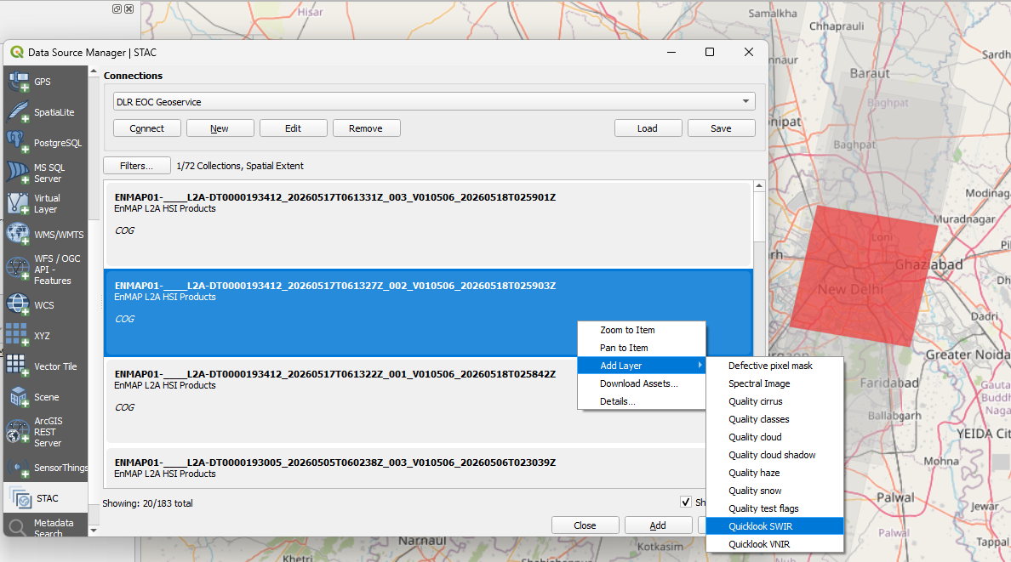Load connections from file
Image resolution: width=1011 pixels, height=562 pixels.
[x=648, y=128]
